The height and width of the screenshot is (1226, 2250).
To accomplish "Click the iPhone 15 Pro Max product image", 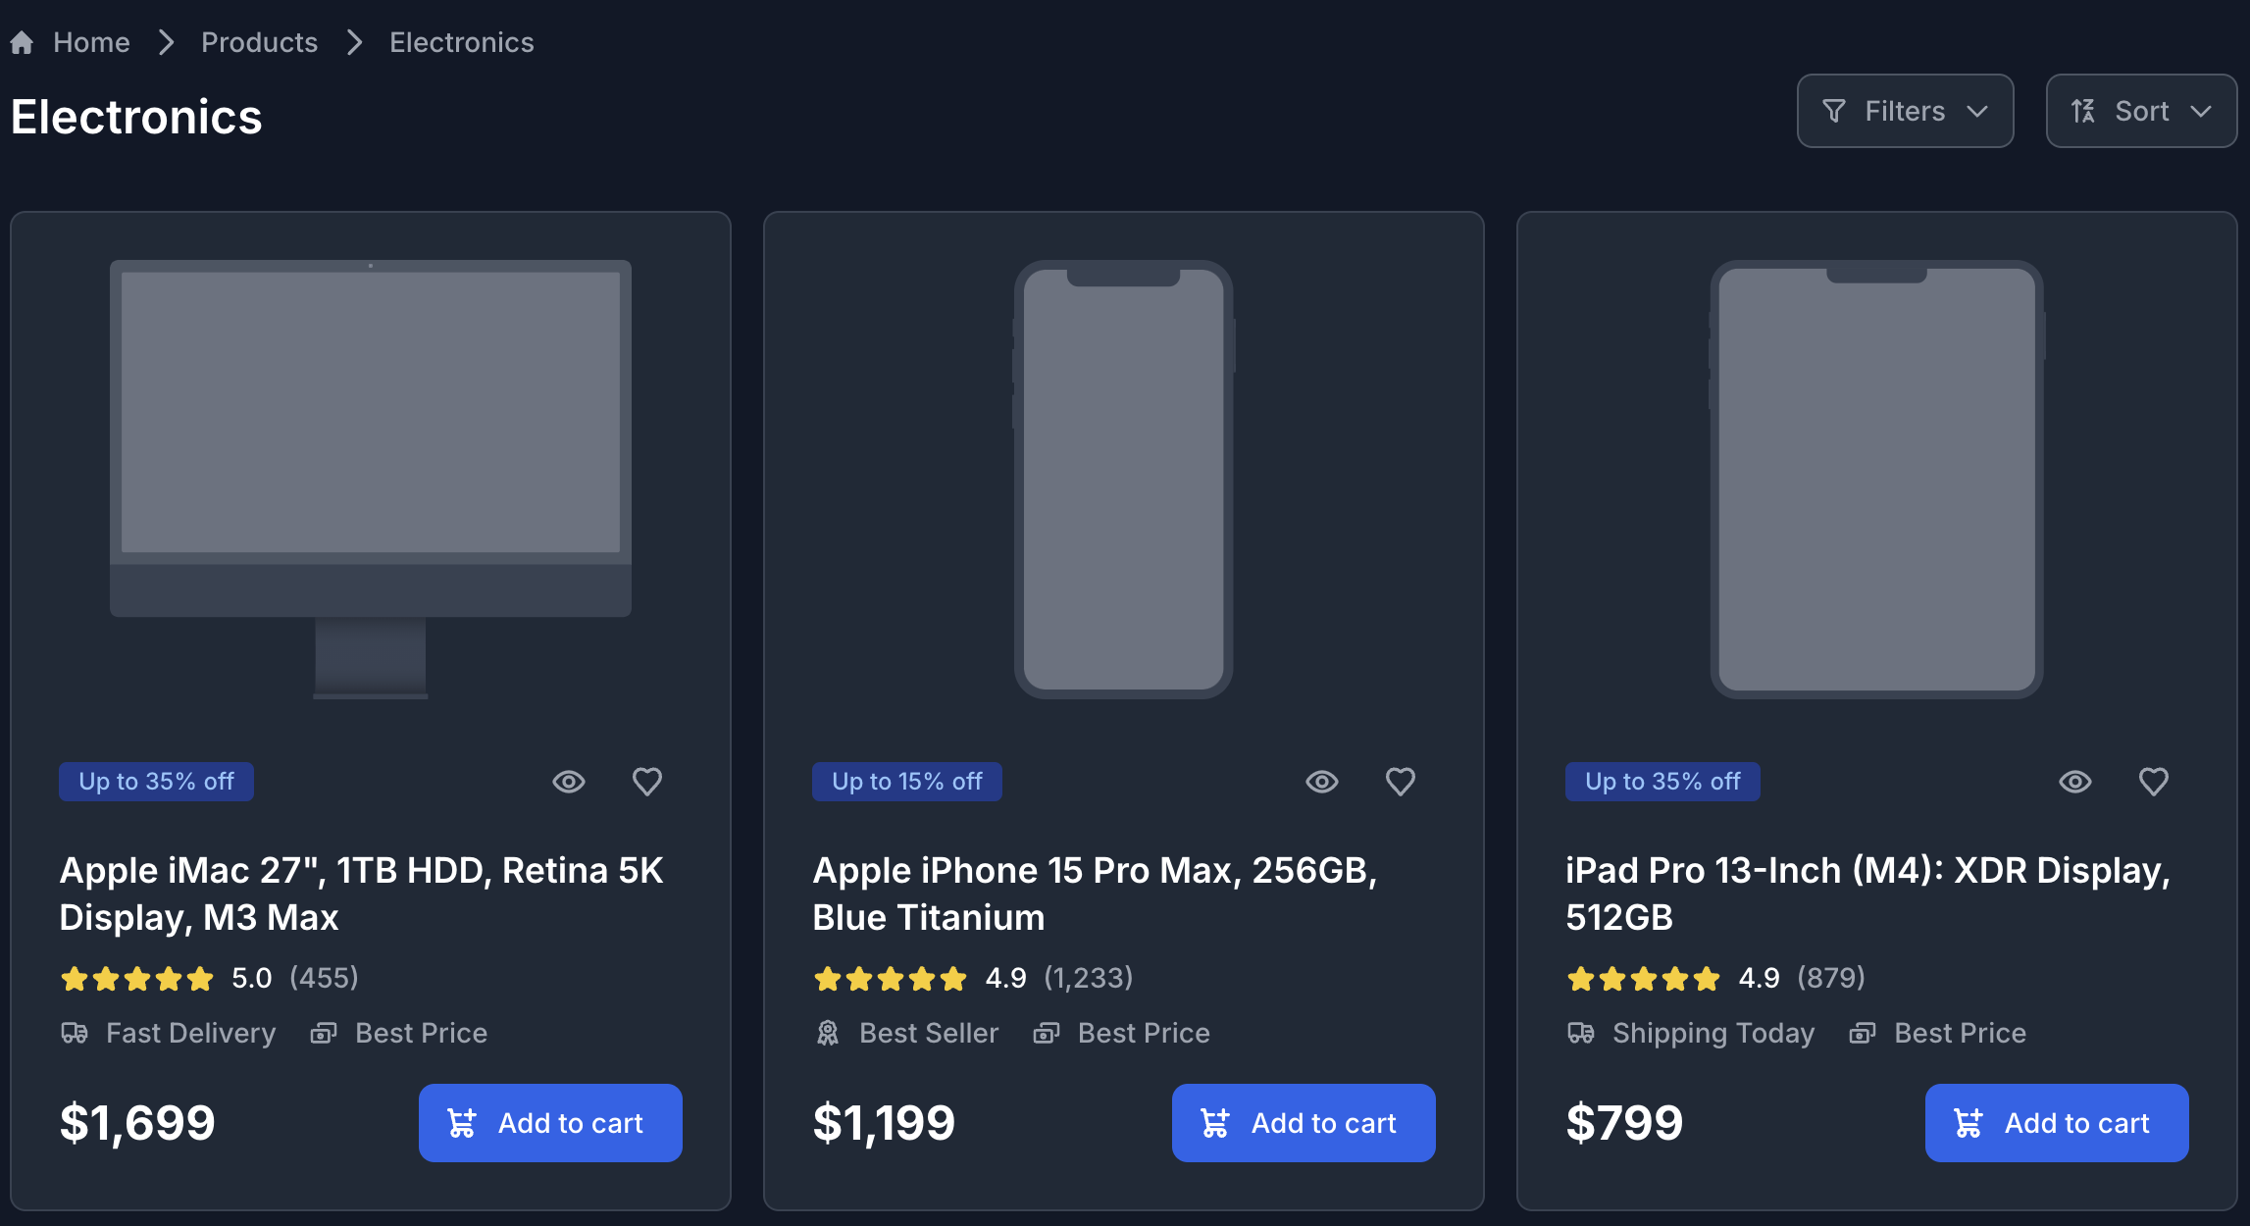I will tap(1124, 478).
